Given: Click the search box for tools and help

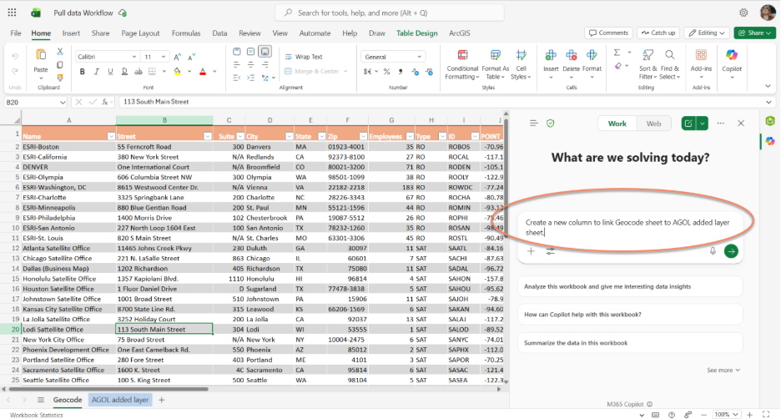Looking at the screenshot, I should tap(390, 13).
